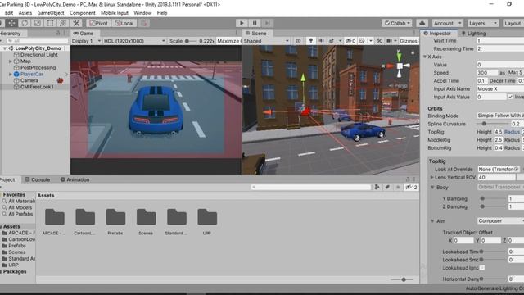Select the Rect transform tool

pos(50,23)
